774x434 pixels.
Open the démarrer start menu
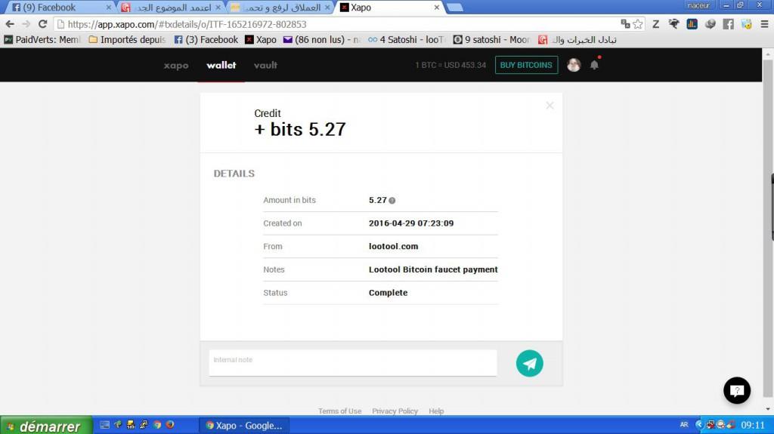tap(46, 426)
